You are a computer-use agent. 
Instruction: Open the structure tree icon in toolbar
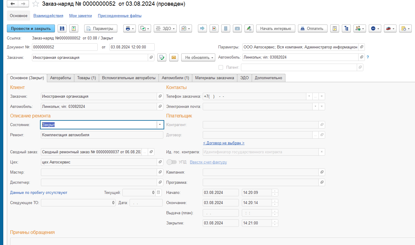click(x=346, y=28)
